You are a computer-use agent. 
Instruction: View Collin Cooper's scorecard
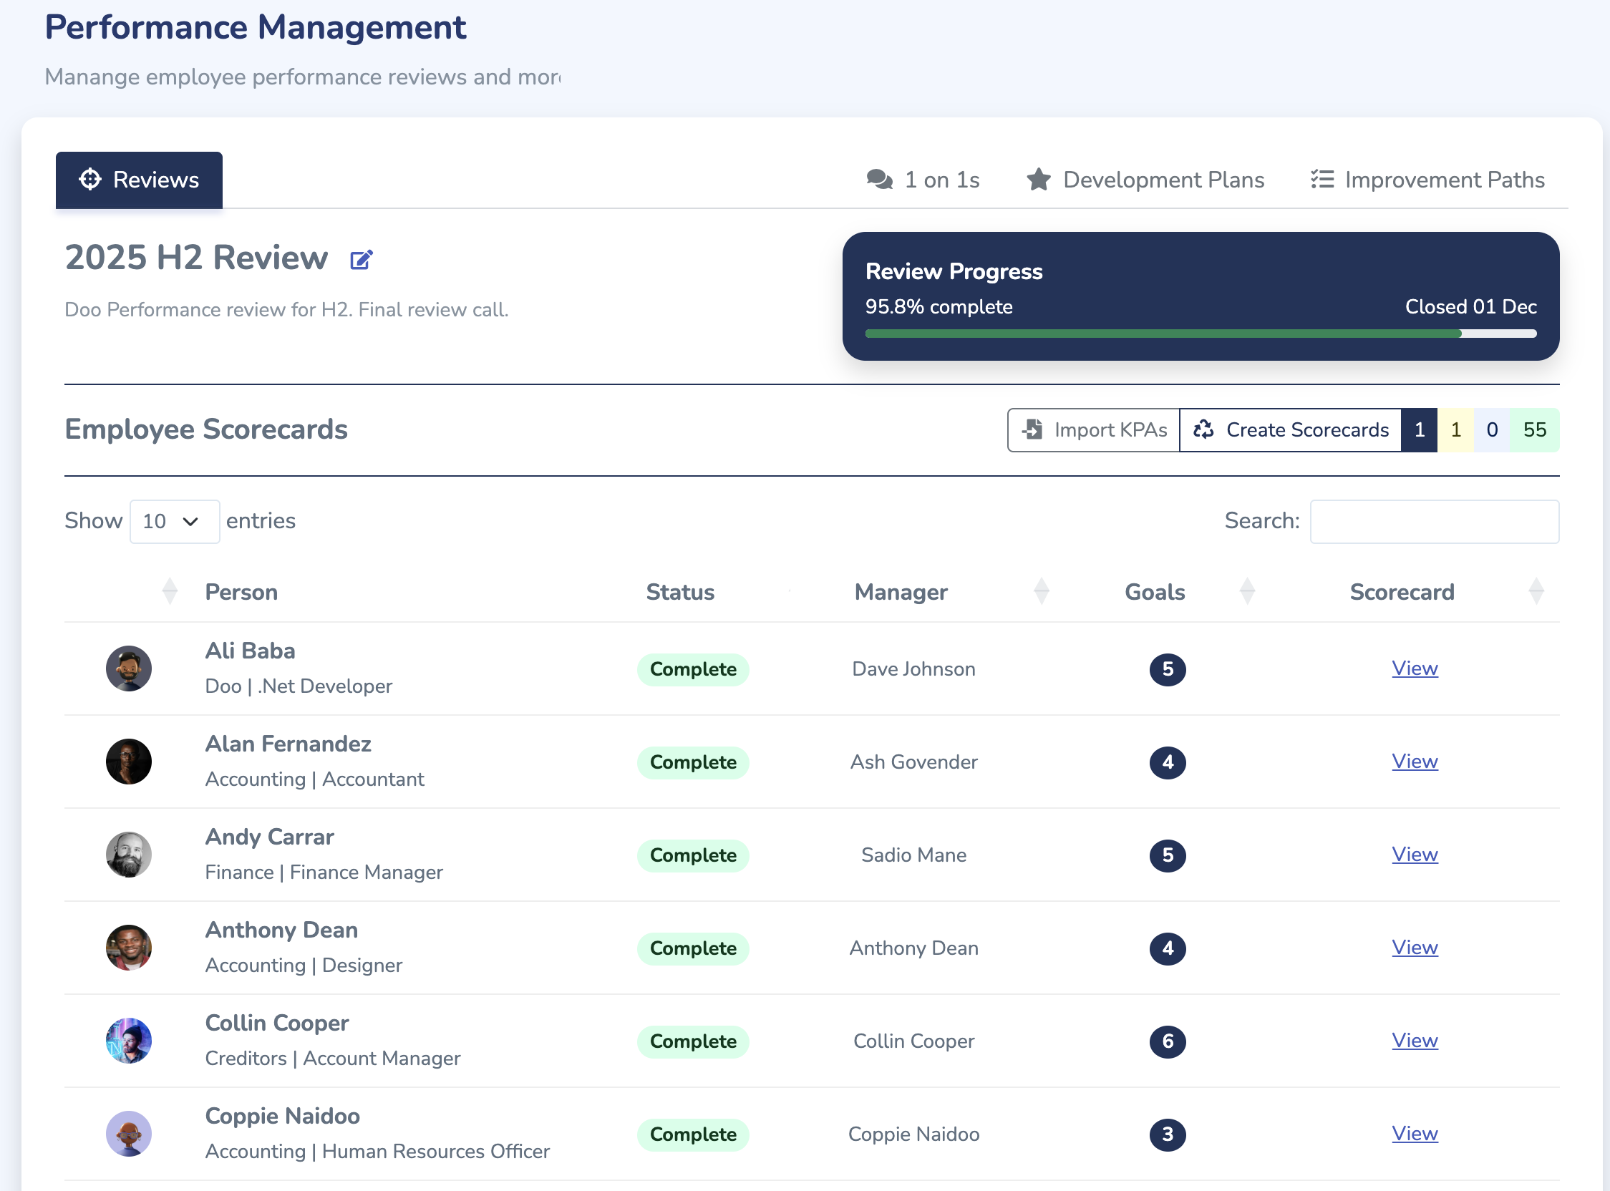(1415, 1040)
